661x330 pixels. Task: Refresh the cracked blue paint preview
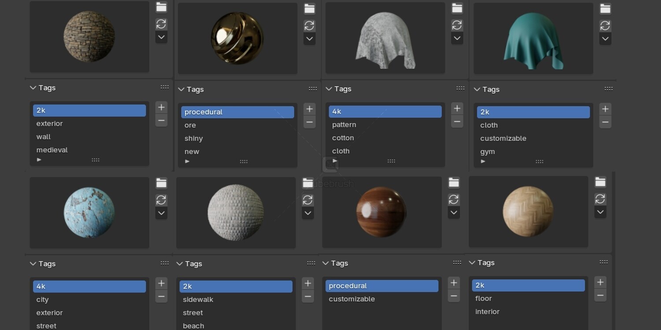(x=161, y=200)
